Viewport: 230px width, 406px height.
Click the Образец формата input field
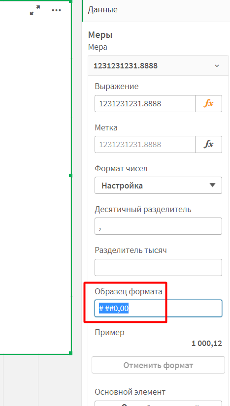(x=158, y=308)
